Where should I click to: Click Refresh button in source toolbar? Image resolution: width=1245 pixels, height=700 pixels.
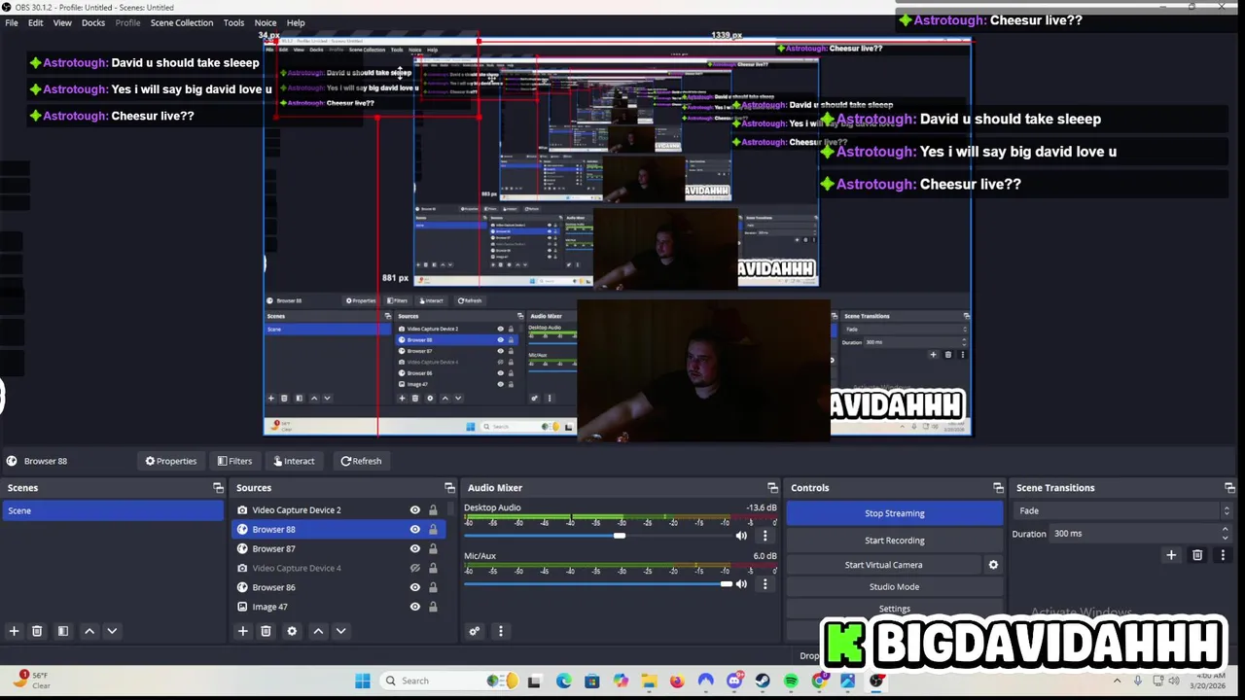pyautogui.click(x=361, y=461)
